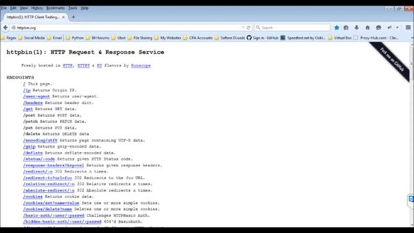Open the My Websites bookmarks folder
Image resolution: width=414 pixels, height=233 pixels.
(168, 38)
